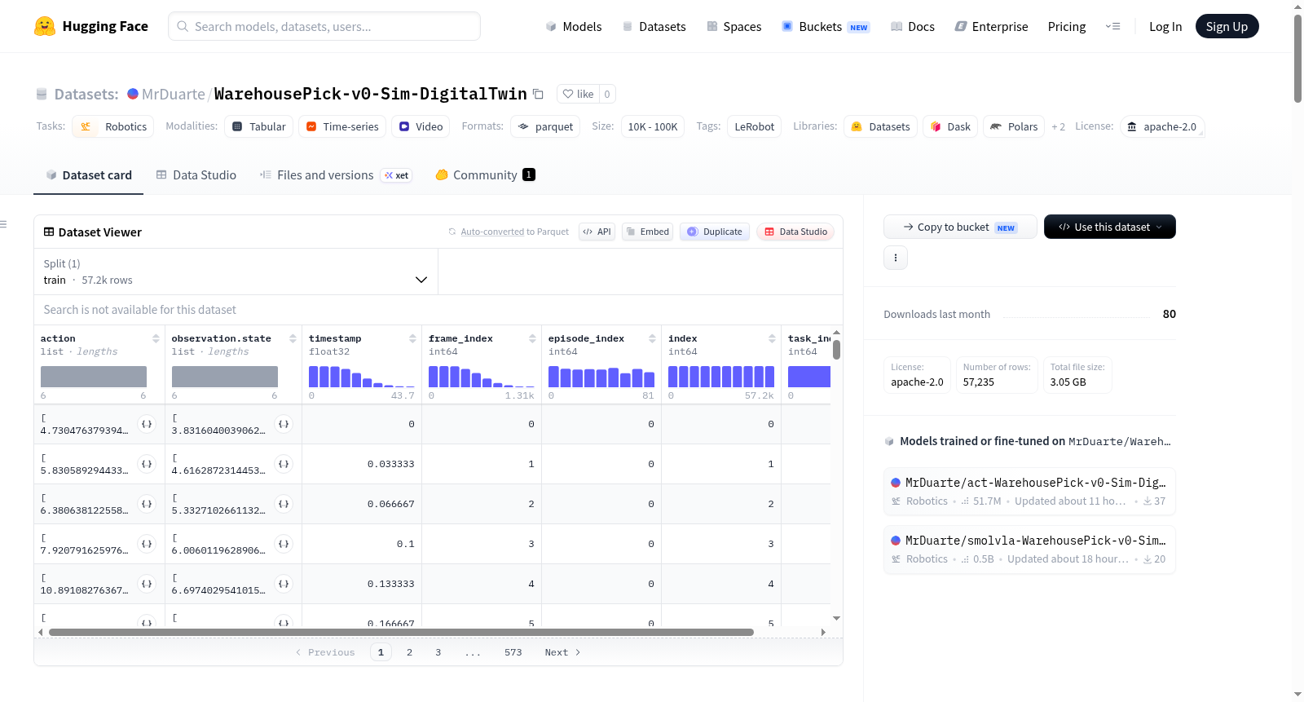Click the Copy to bucket button
1304x702 pixels.
(x=960, y=227)
